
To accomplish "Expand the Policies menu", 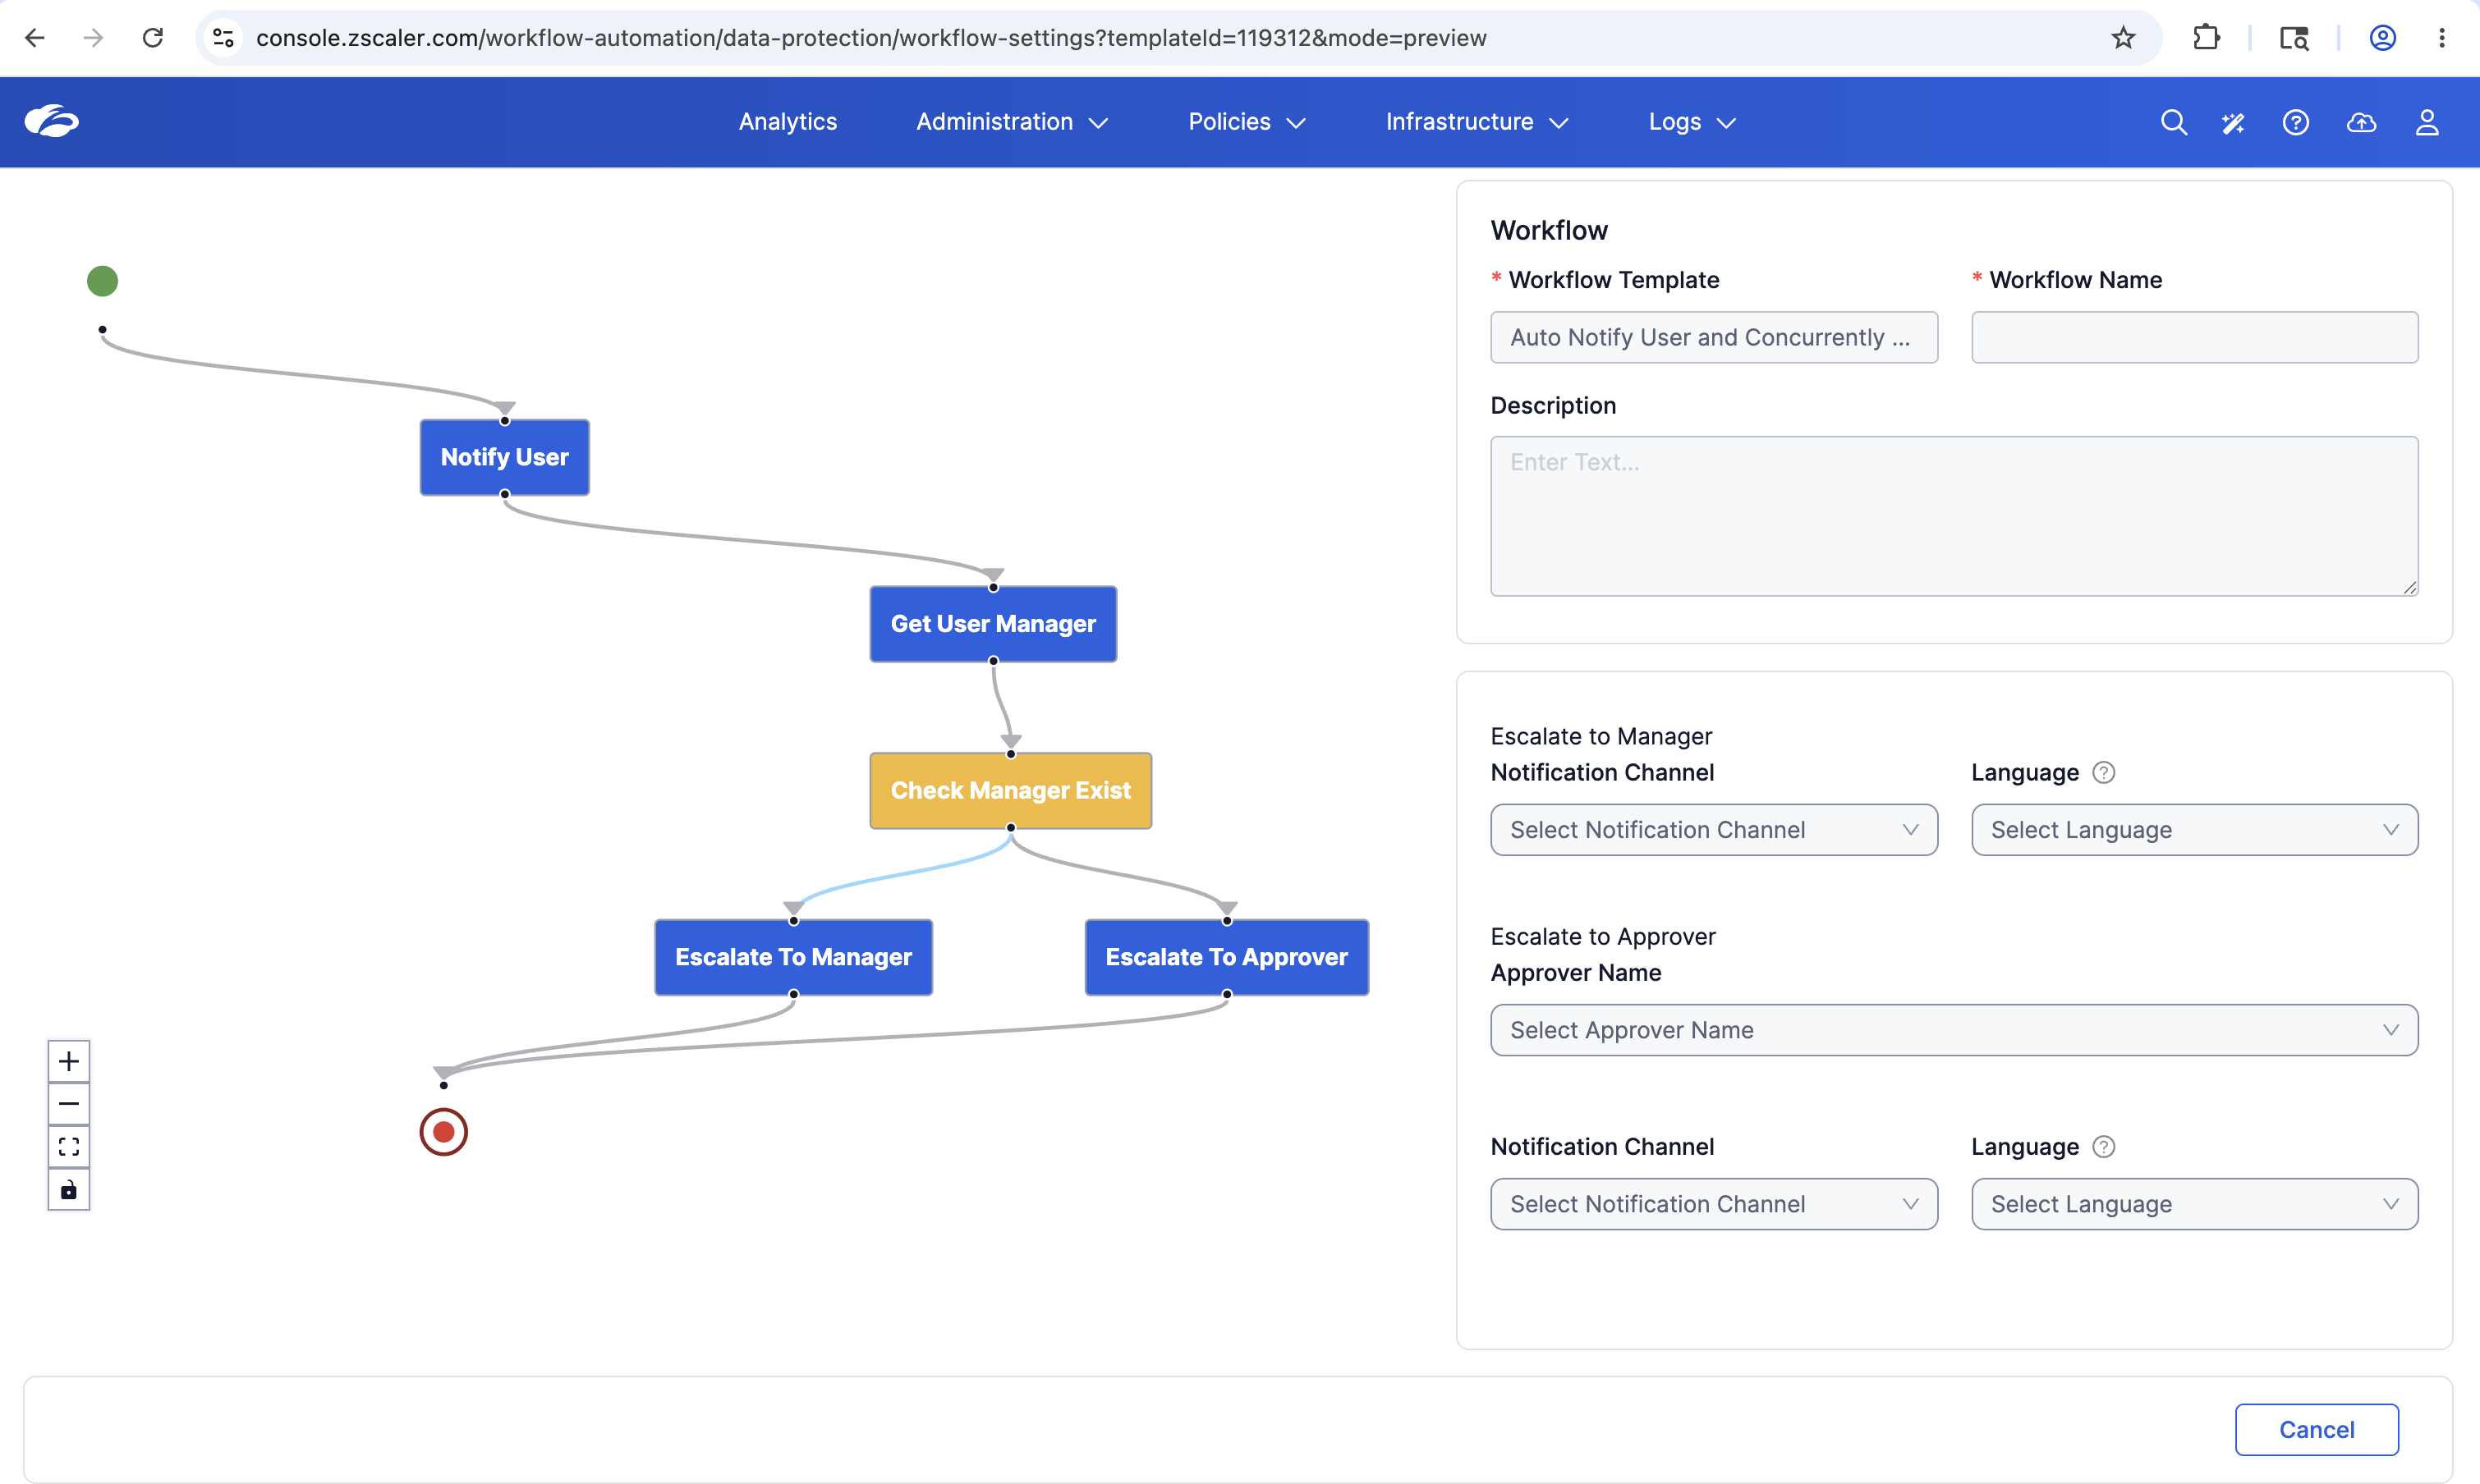I will click(x=1247, y=122).
